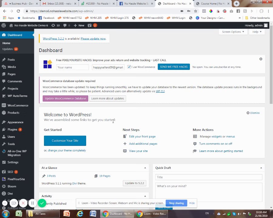The height and width of the screenshot is (218, 273).
Task: Finish Loom recording with green checkmark
Action: coord(42,203)
